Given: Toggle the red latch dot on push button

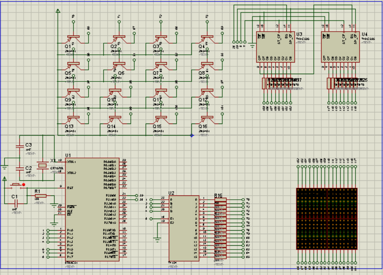Looking at the screenshot, I should [x=24, y=185].
